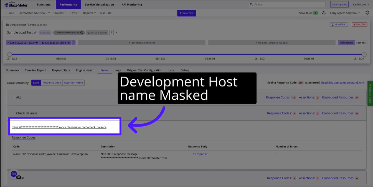This screenshot has height=187, width=373.
Task: Click the java.net.UnknownHostException code cell
Action: coord(50,154)
